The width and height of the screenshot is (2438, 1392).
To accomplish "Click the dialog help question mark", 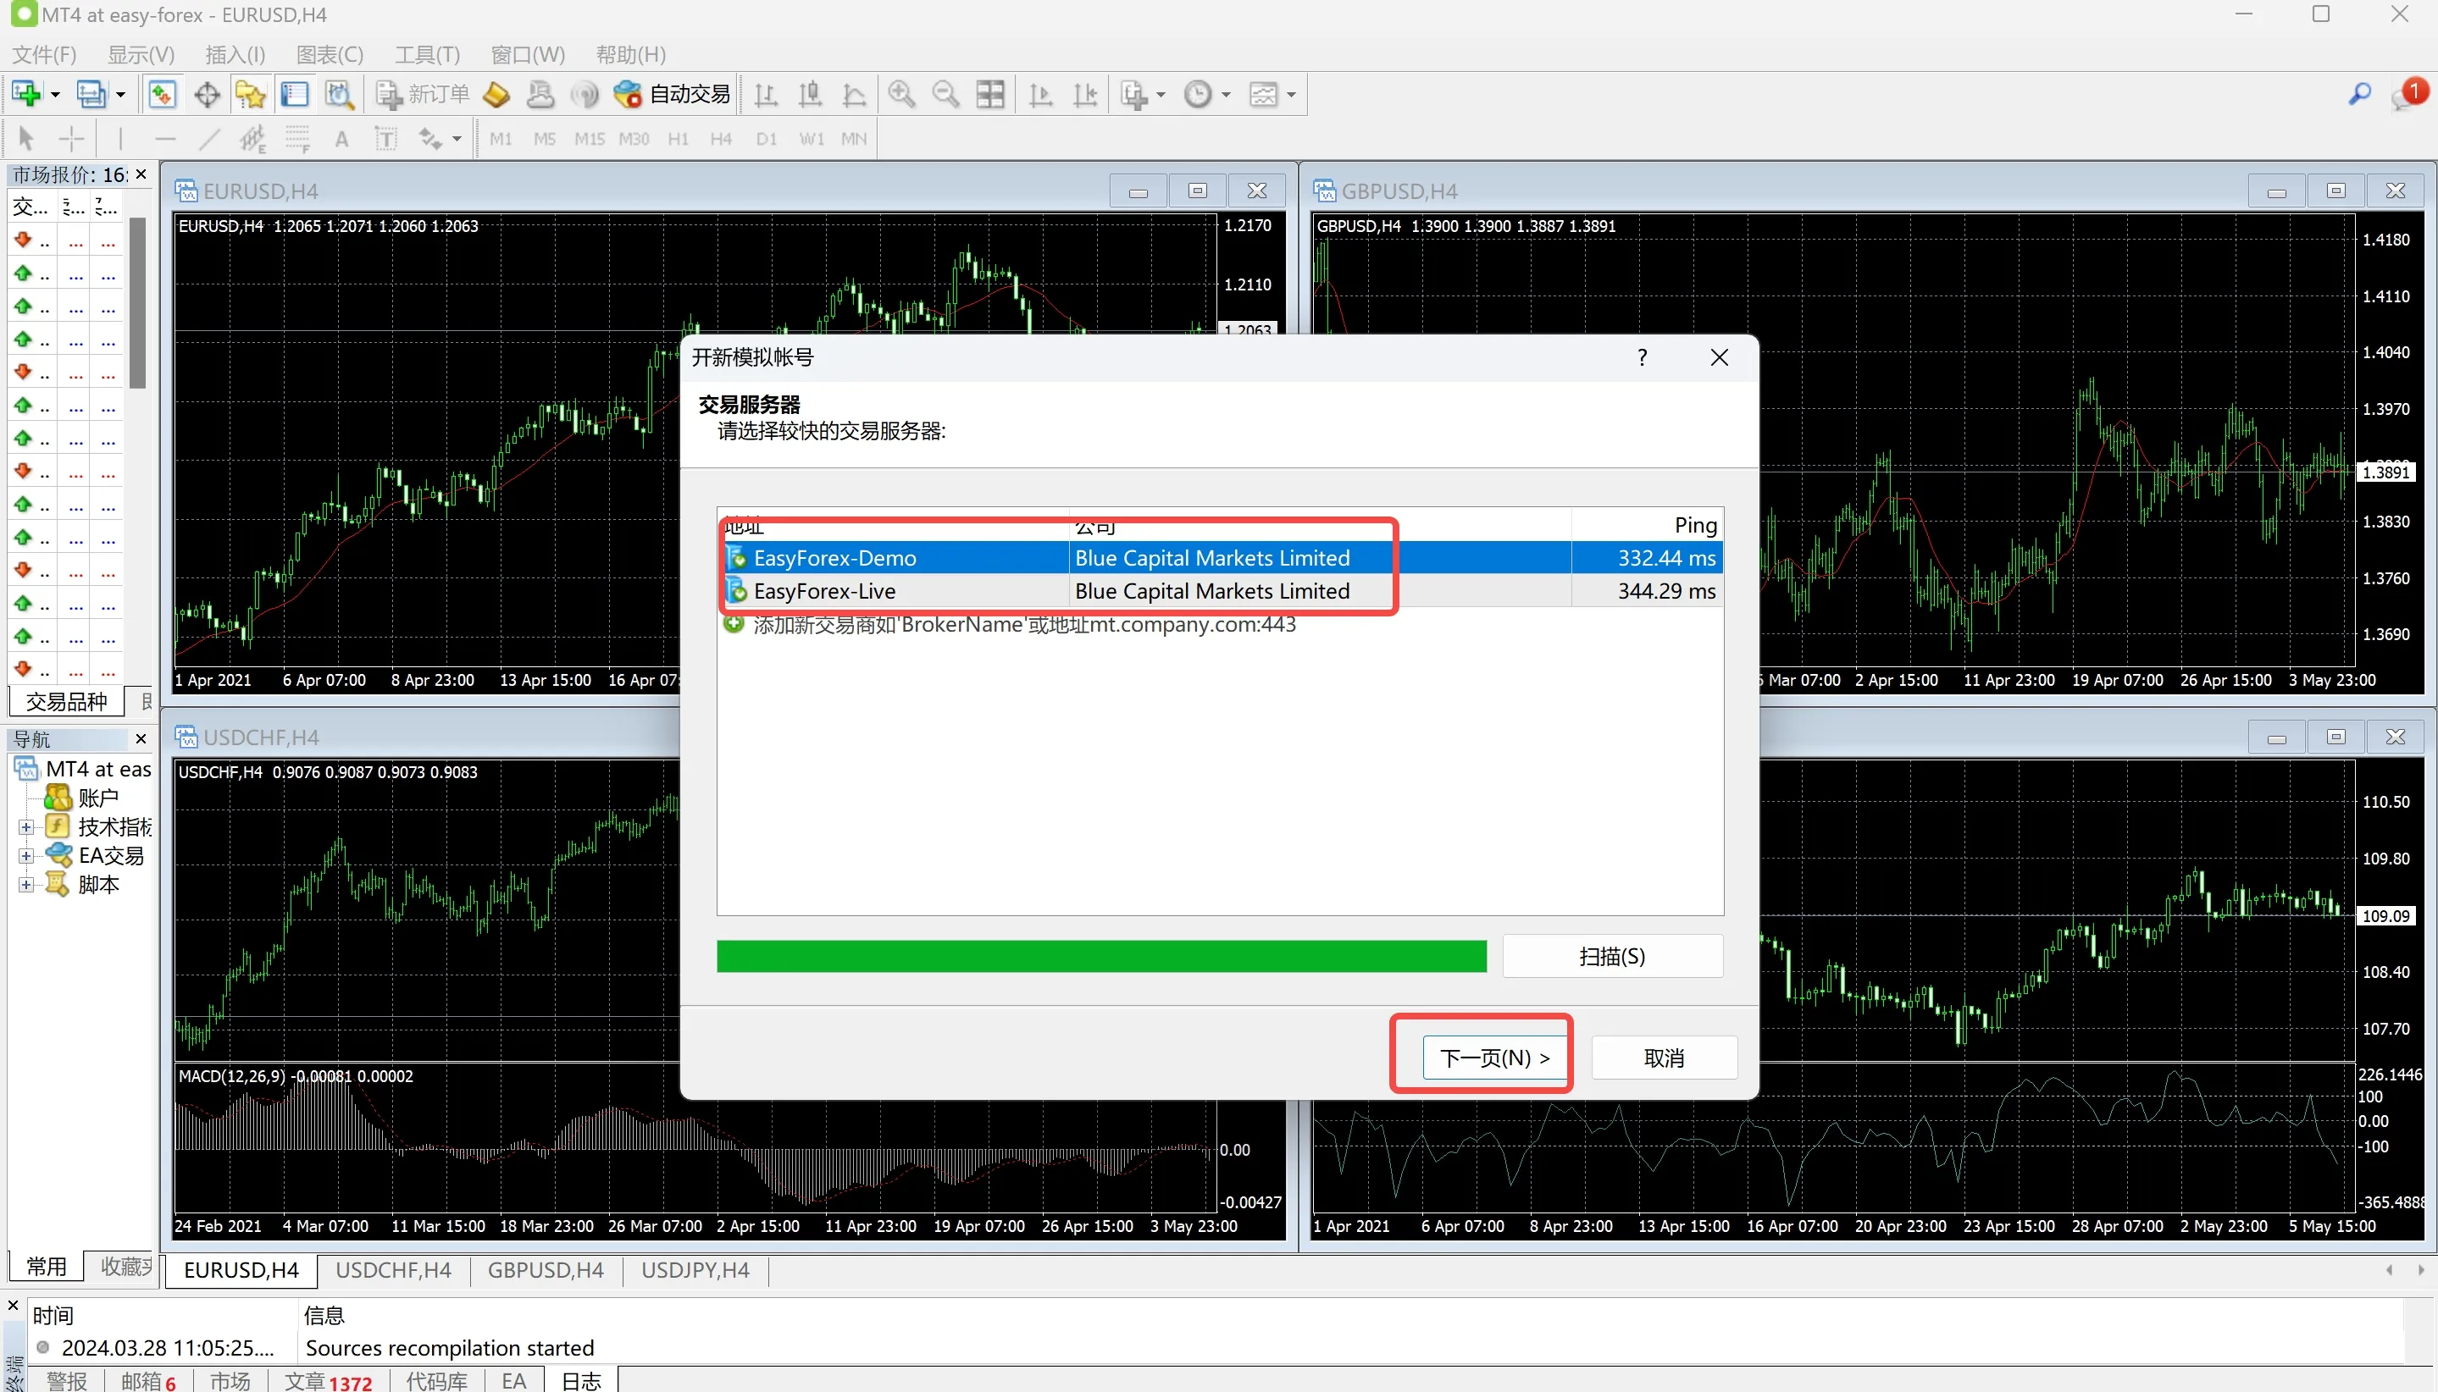I will [x=1643, y=357].
